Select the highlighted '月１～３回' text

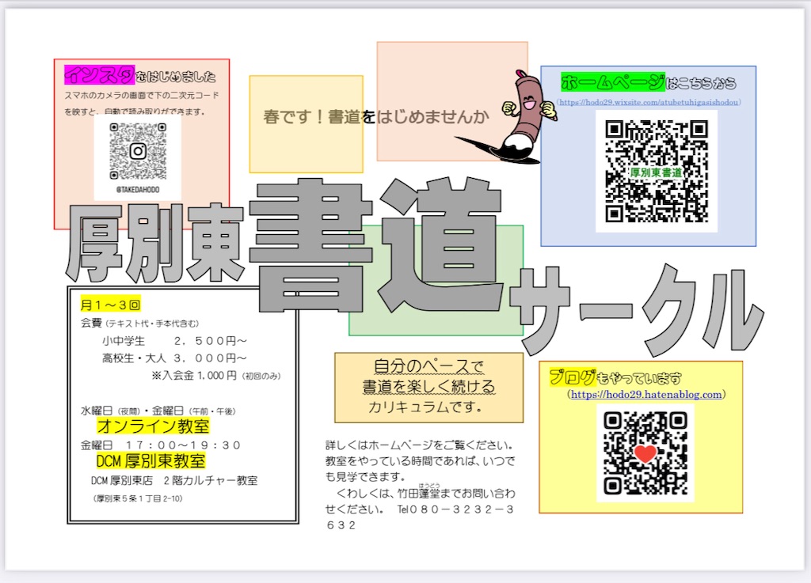pos(110,305)
